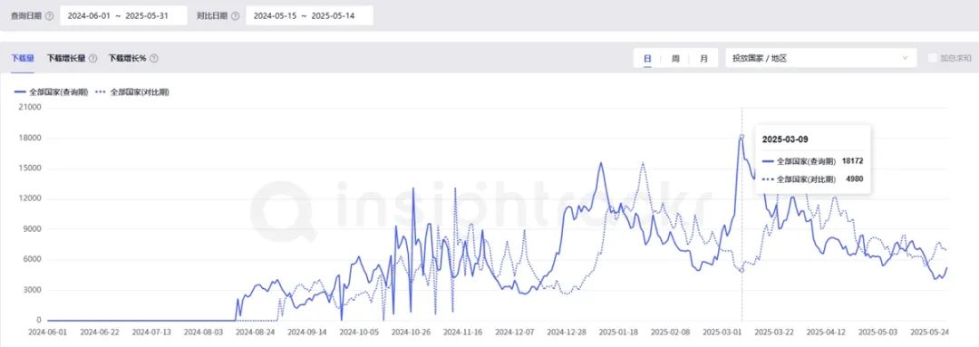The width and height of the screenshot is (979, 347).
Task: Open the 投放国家 / 地区 dropdown
Action: point(820,58)
